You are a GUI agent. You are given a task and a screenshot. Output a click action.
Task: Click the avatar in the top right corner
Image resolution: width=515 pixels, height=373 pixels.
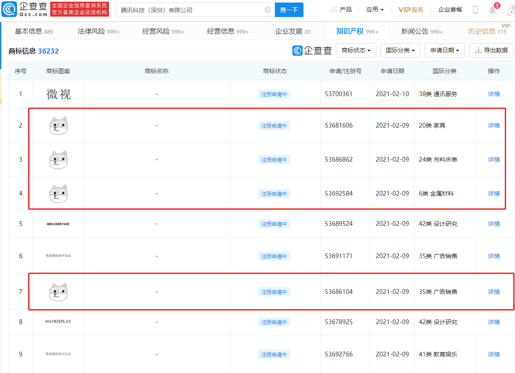point(510,9)
